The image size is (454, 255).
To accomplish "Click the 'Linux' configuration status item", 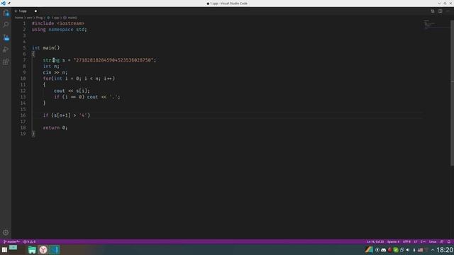I will click(x=433, y=242).
